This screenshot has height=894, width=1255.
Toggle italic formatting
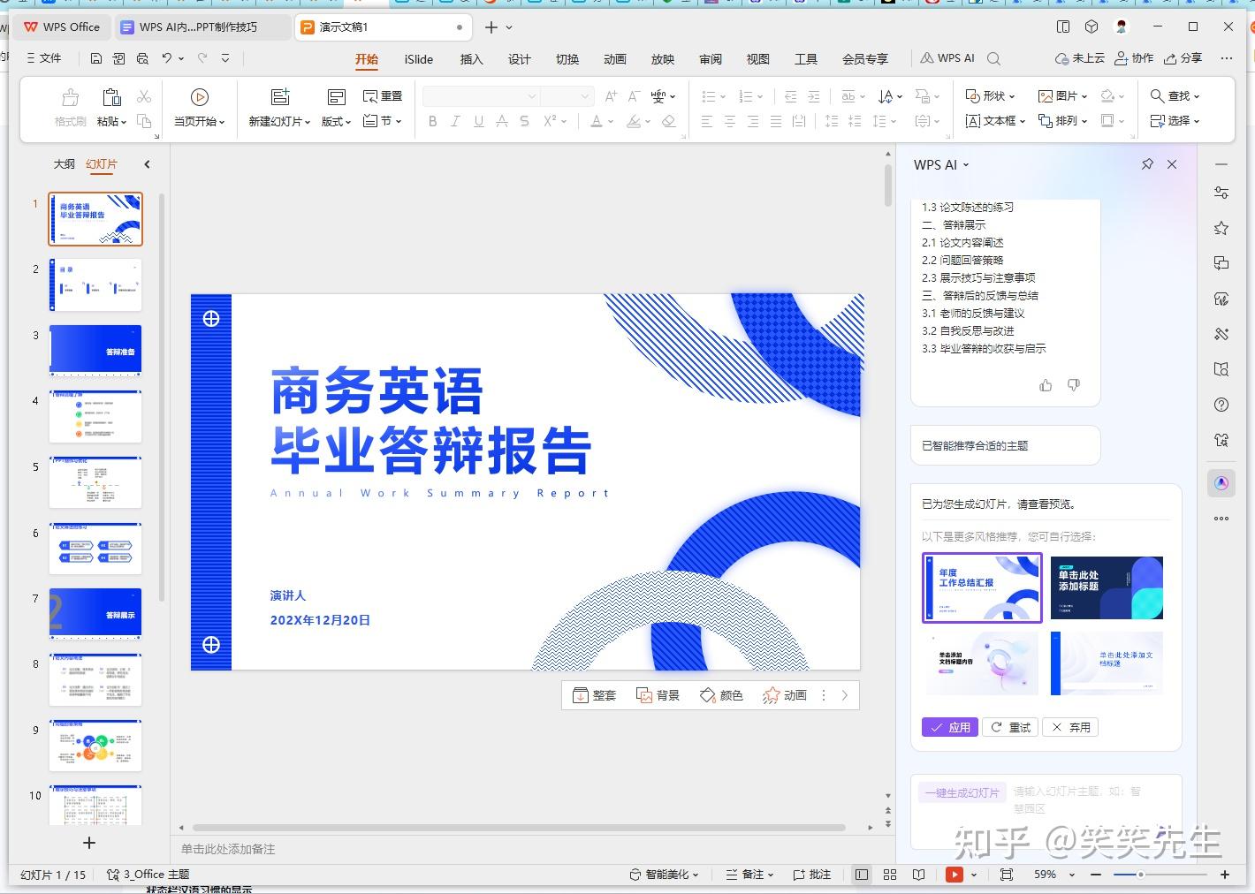[454, 121]
